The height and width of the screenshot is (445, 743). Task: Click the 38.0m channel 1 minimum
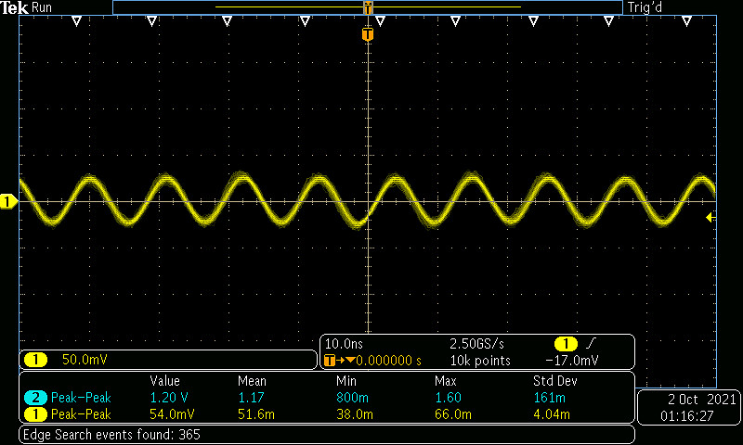[x=355, y=414]
